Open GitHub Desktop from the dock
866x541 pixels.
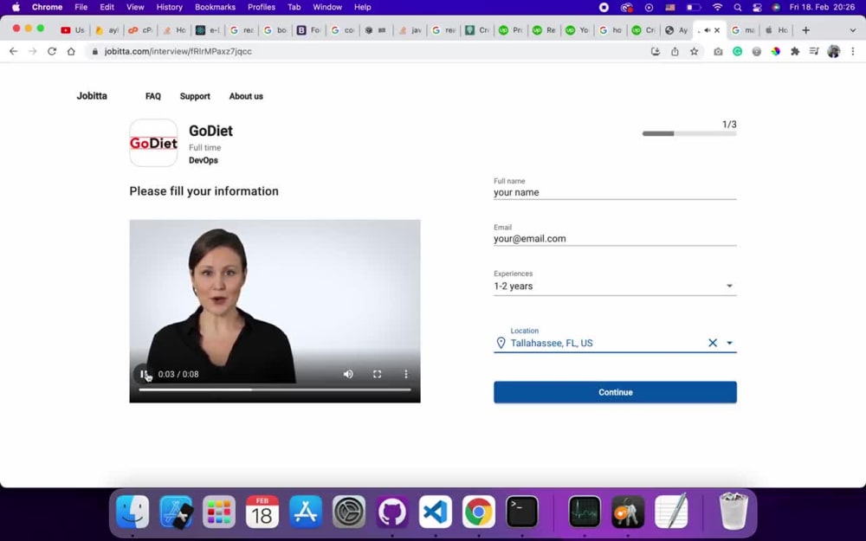click(x=391, y=512)
